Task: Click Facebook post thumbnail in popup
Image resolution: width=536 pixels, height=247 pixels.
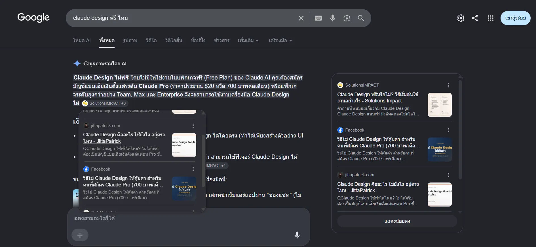Action: 184,188
